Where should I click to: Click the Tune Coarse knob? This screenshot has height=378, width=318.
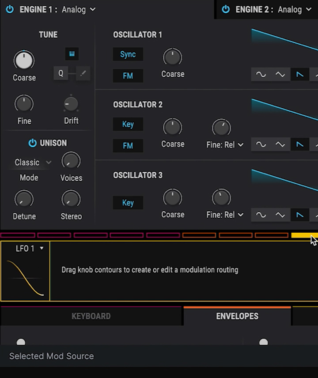(x=24, y=60)
